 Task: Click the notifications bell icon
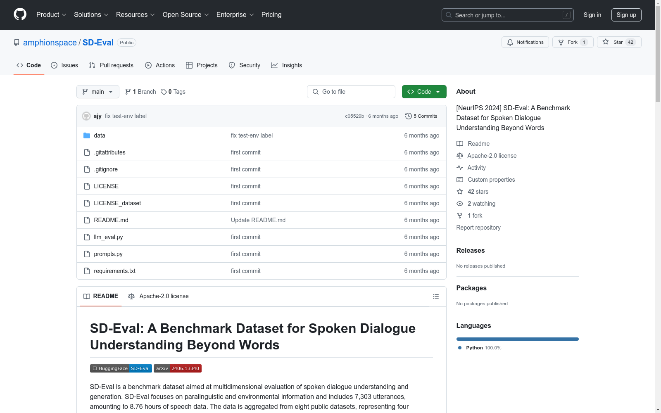click(510, 42)
